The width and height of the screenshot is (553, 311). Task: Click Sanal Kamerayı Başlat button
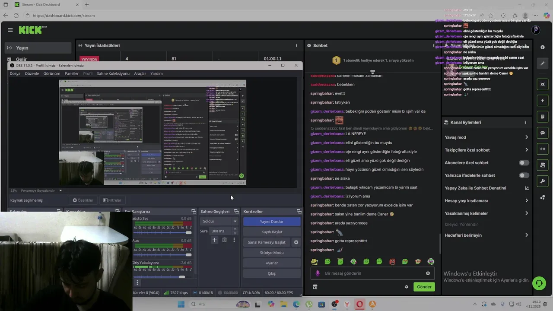[267, 242]
